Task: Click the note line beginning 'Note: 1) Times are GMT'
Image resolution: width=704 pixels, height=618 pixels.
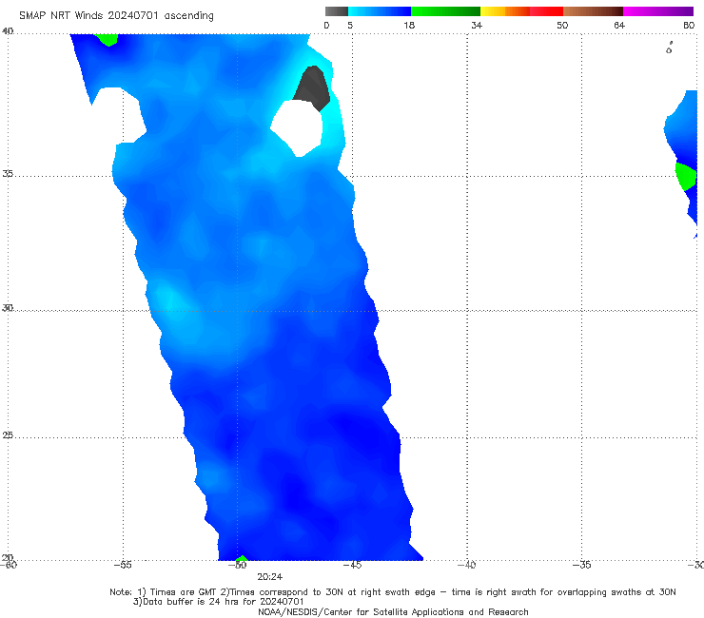Action: [393, 592]
